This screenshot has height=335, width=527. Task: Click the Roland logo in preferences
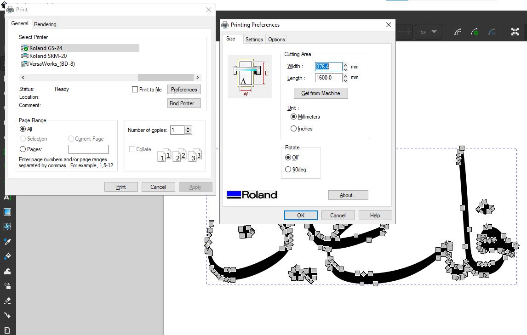(x=252, y=195)
